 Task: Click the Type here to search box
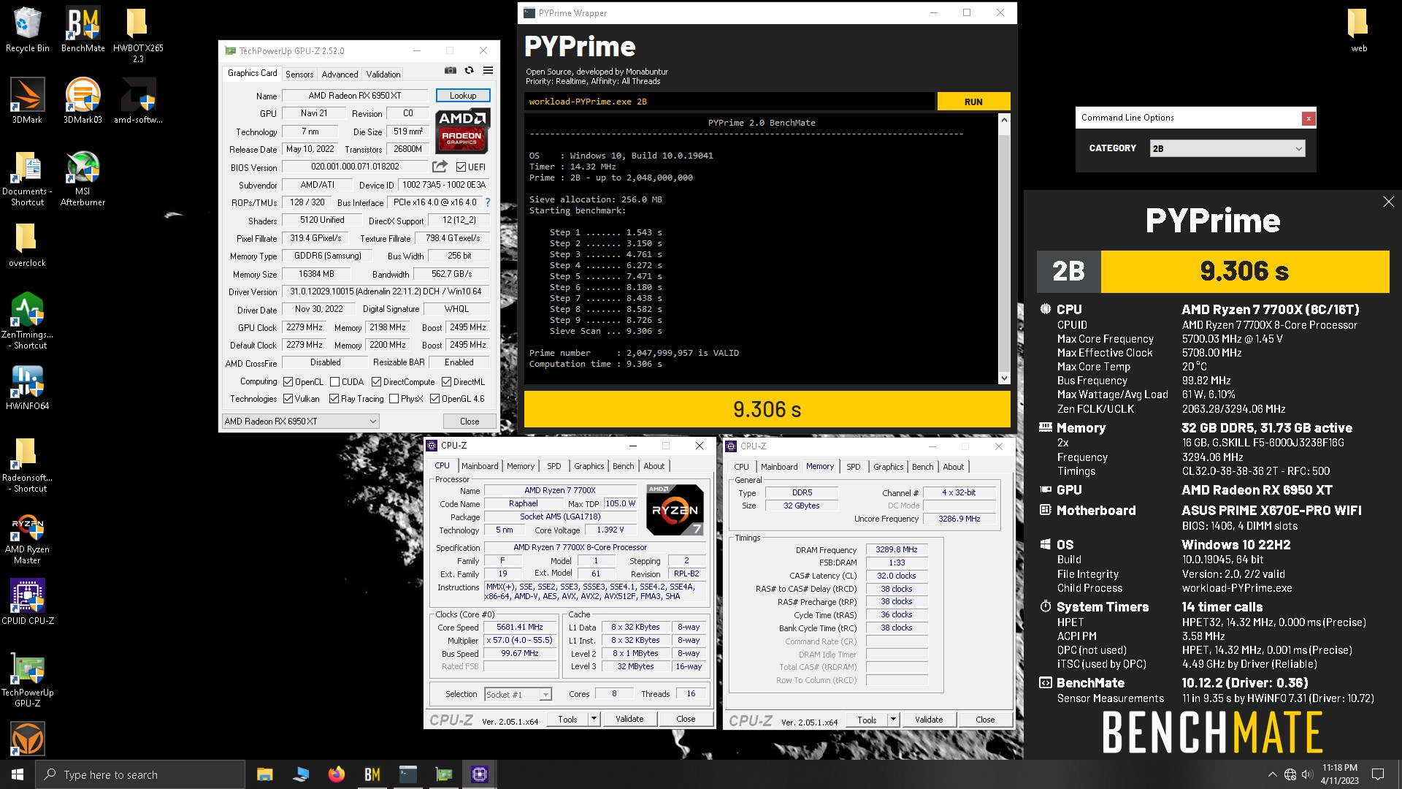coord(140,774)
